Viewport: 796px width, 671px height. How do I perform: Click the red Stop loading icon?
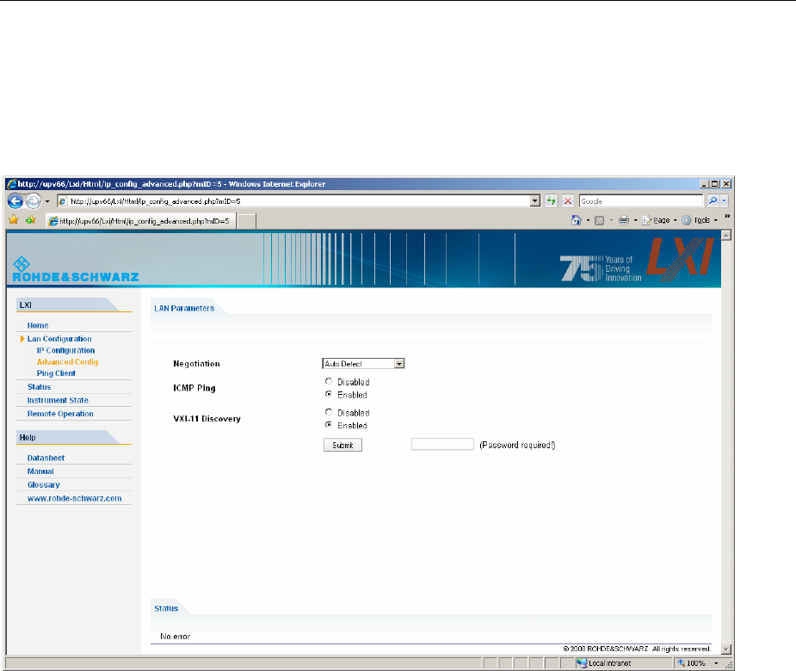(x=568, y=201)
